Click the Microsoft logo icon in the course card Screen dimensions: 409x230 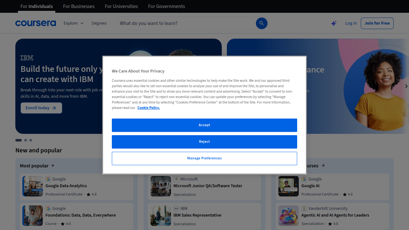point(176,179)
